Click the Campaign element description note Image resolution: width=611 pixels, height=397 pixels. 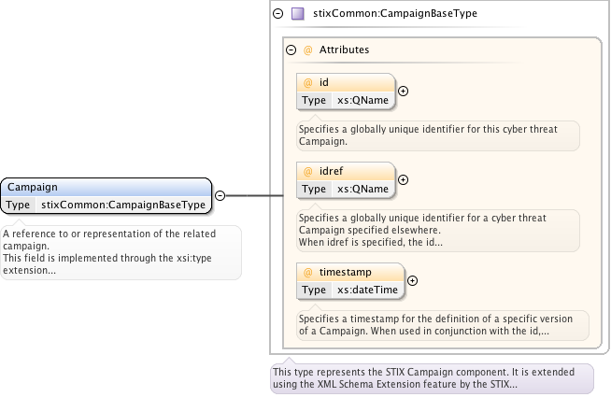click(x=121, y=252)
